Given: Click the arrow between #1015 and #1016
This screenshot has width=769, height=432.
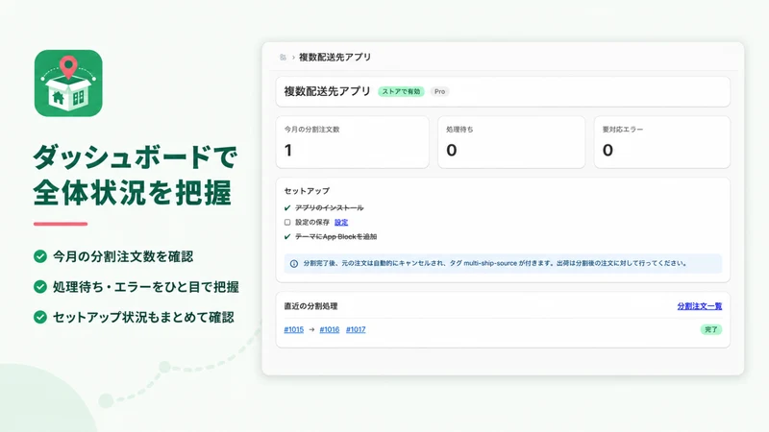Looking at the screenshot, I should click(311, 329).
